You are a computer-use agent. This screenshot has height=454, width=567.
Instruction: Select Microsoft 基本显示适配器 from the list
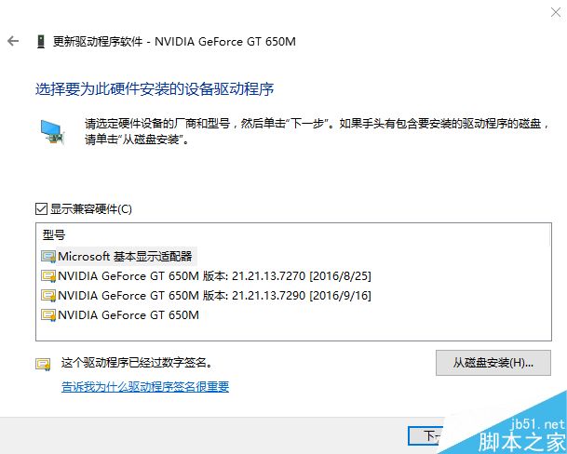[x=125, y=257]
